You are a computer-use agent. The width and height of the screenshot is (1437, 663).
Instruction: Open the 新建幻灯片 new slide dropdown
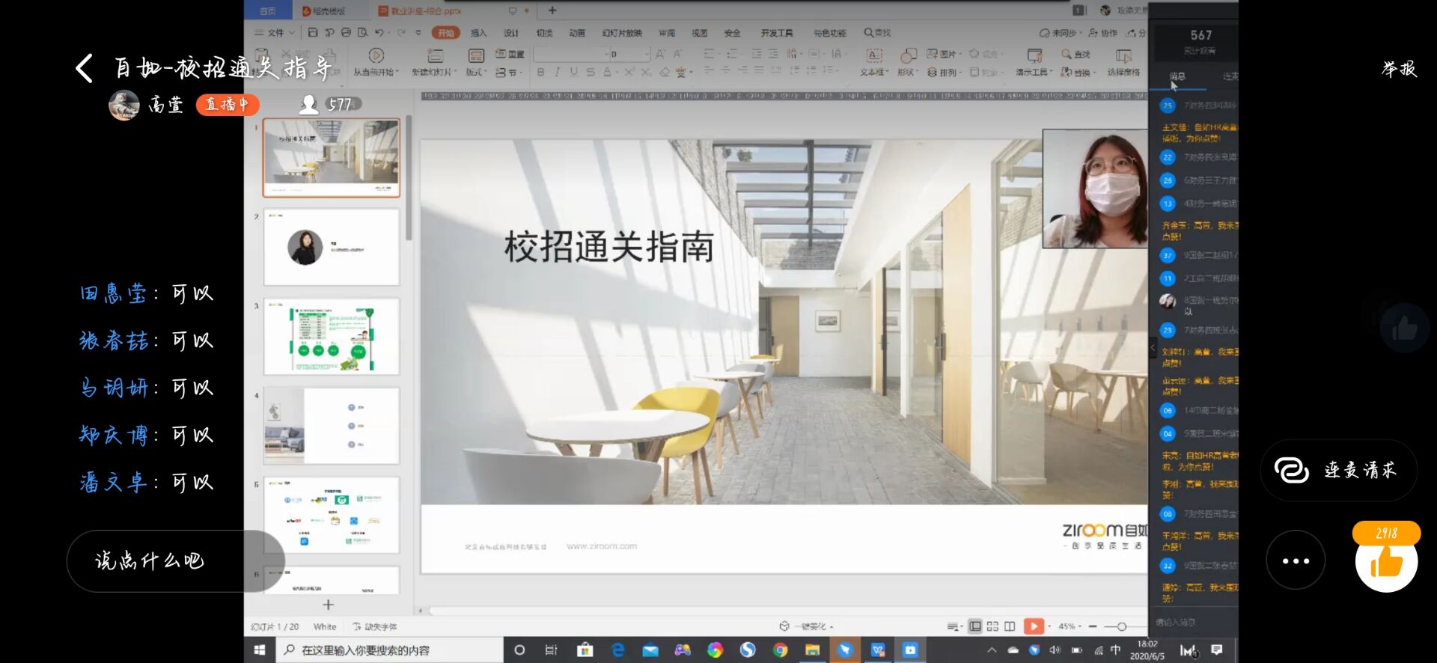coord(433,72)
